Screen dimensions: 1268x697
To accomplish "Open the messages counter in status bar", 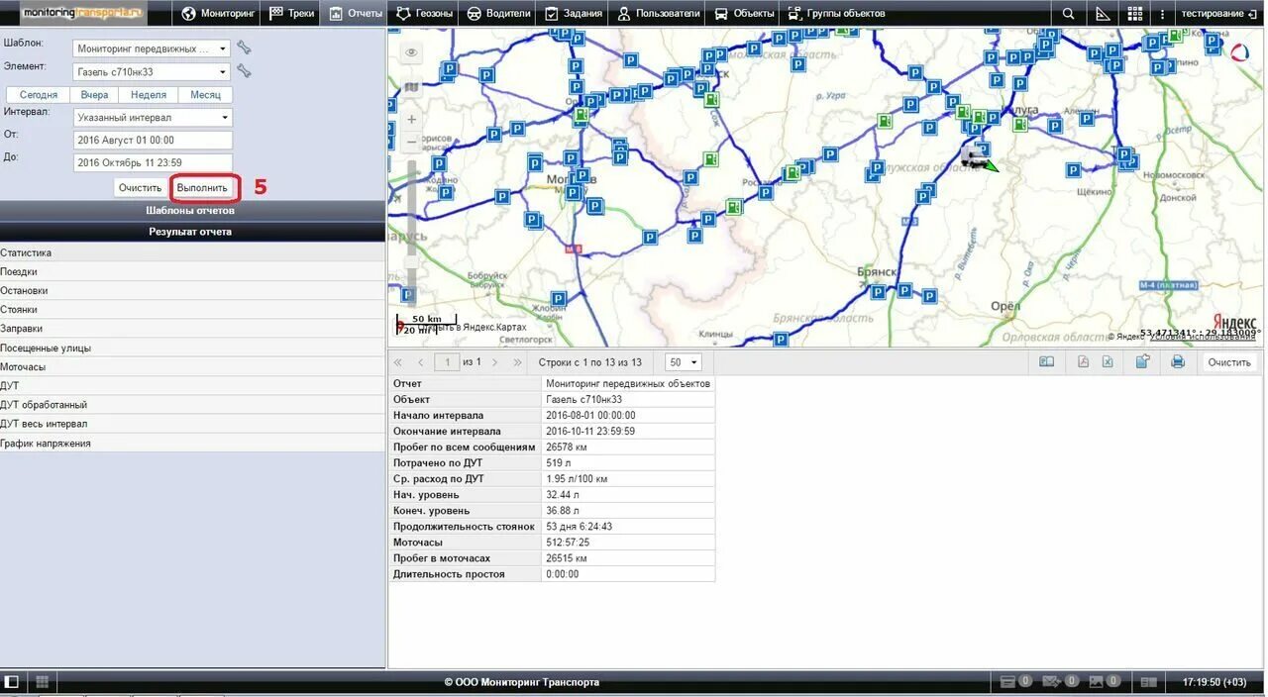I will pyautogui.click(x=1061, y=682).
